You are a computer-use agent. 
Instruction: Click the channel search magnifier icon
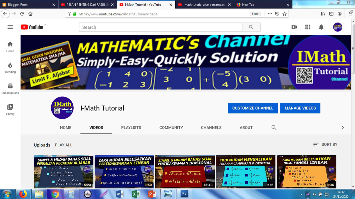point(274,127)
